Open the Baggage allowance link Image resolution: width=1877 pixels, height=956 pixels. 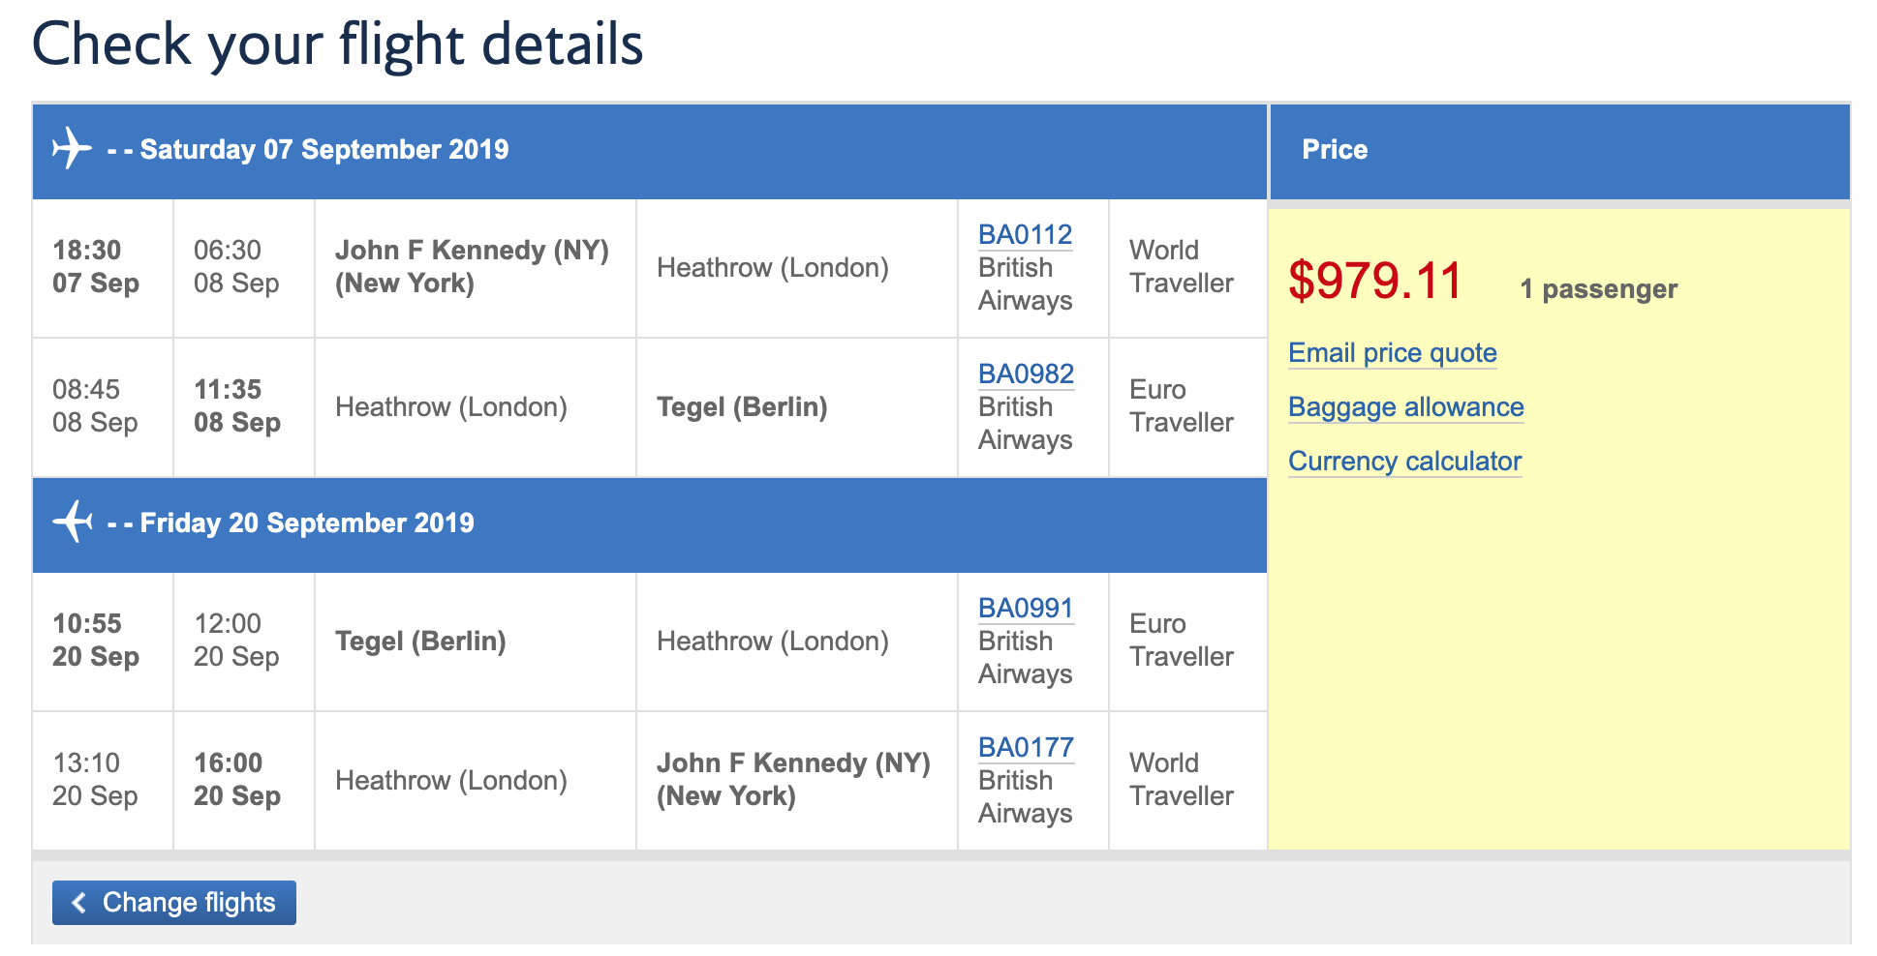tap(1405, 406)
